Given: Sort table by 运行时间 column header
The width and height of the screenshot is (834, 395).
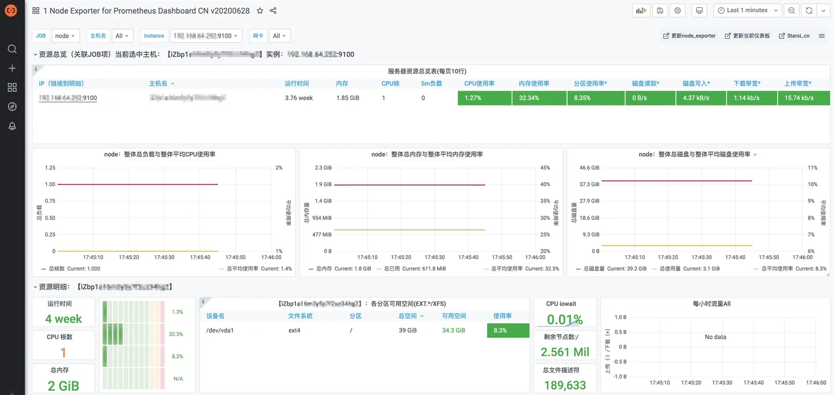Looking at the screenshot, I should pyautogui.click(x=297, y=83).
